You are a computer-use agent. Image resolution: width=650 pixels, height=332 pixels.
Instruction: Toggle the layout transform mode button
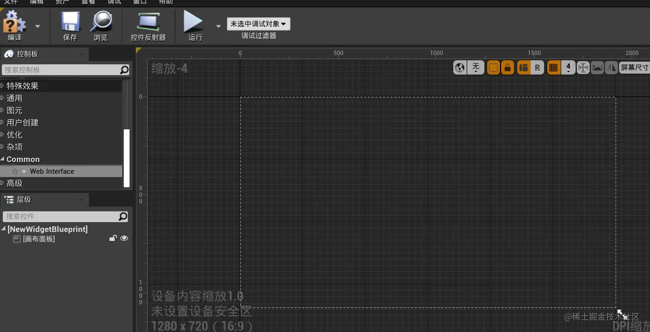[x=524, y=68]
